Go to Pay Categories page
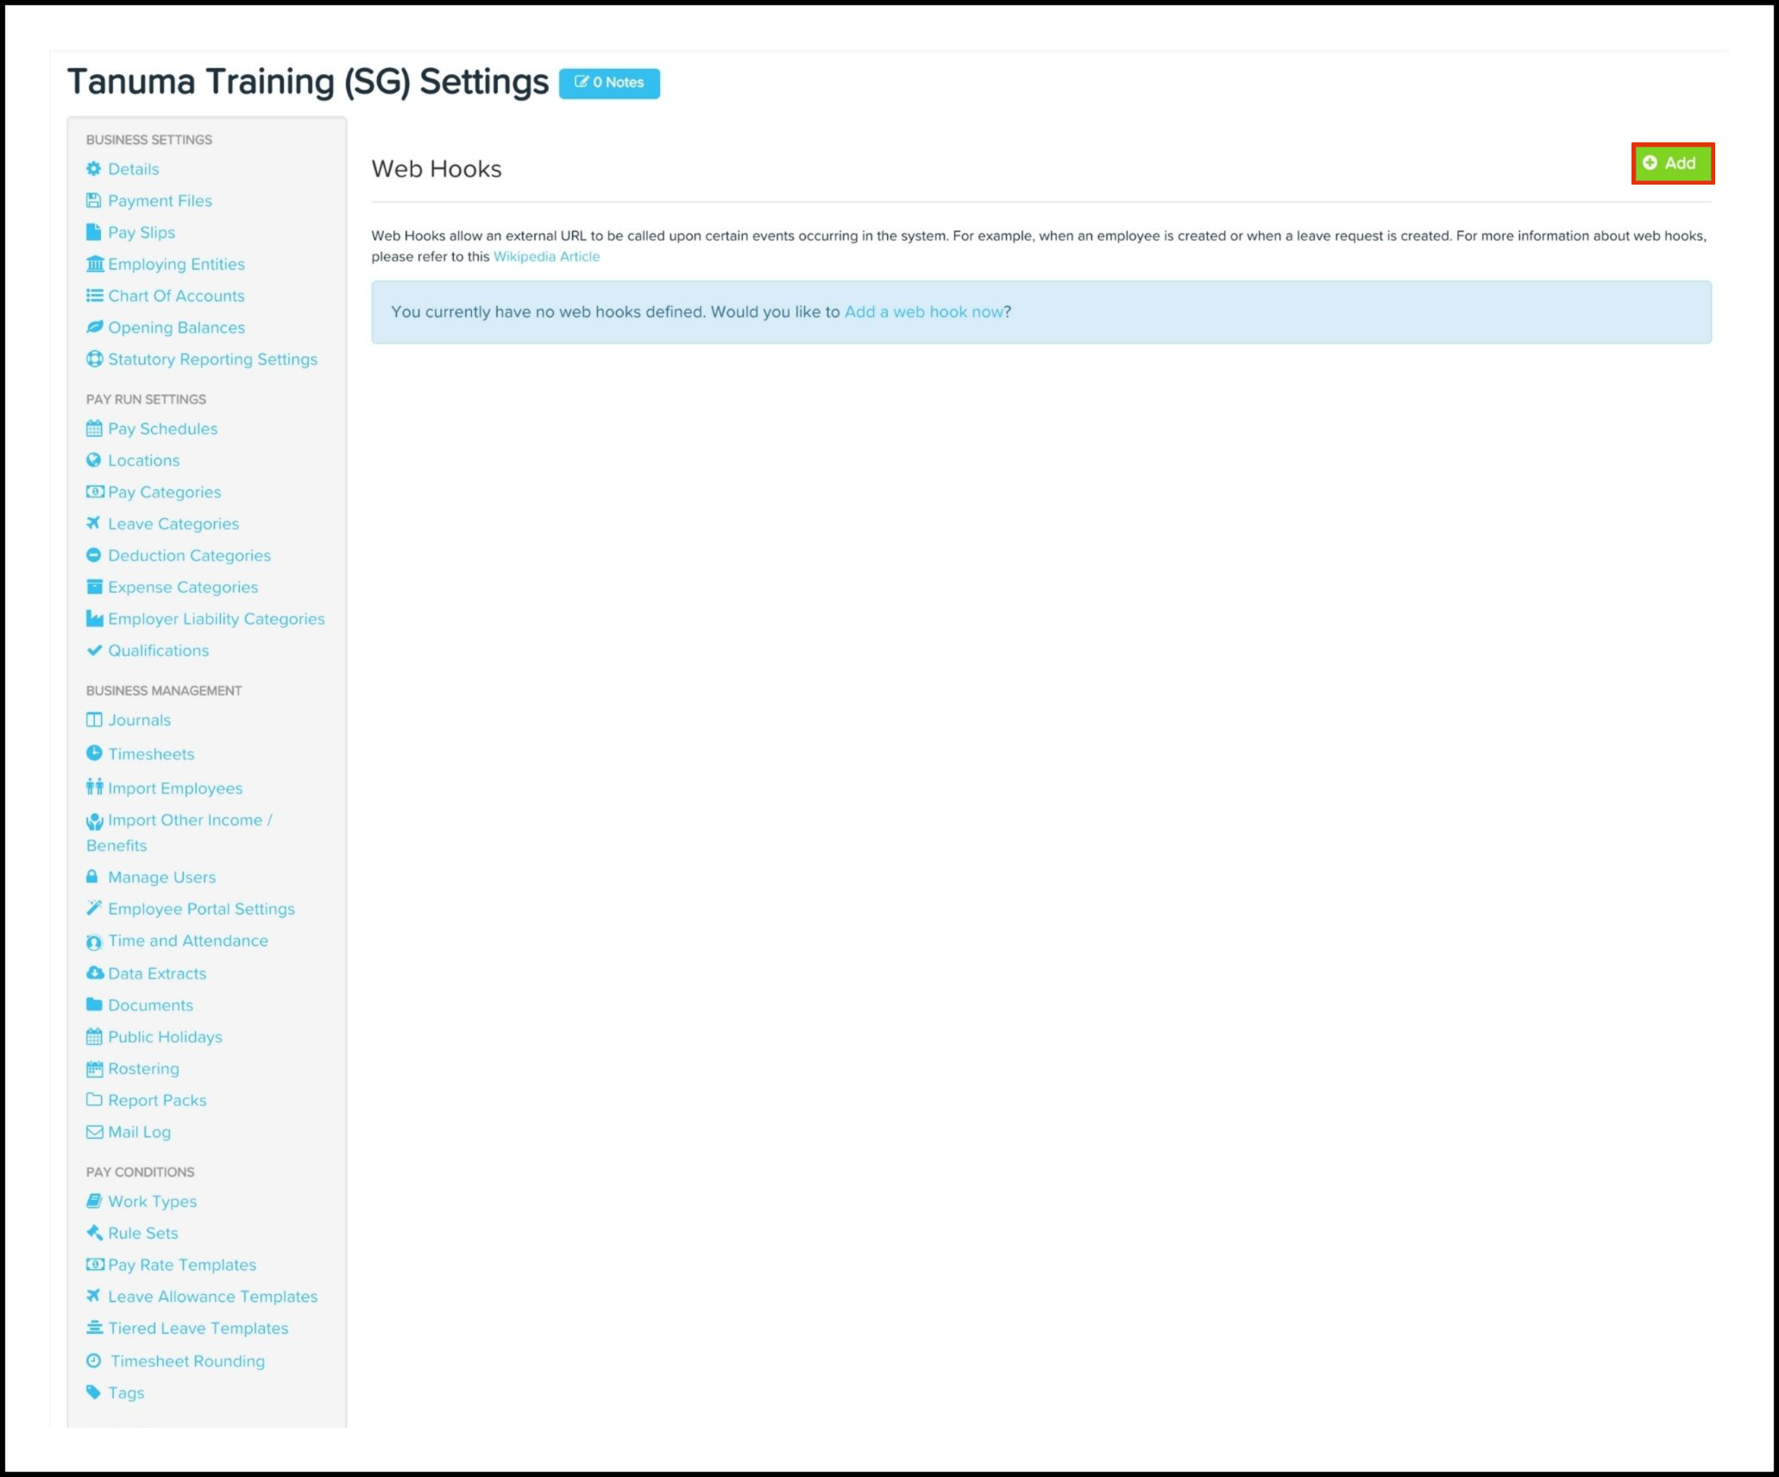The width and height of the screenshot is (1779, 1477). [164, 492]
